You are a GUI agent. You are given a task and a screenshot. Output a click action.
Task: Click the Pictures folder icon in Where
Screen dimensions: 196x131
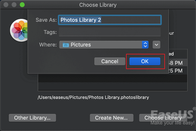coord(65,45)
